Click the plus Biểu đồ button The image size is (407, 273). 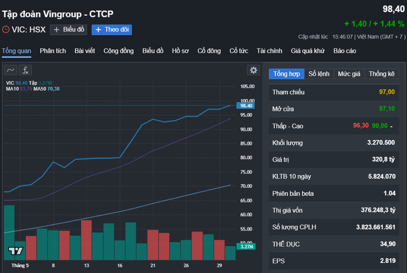[x=69, y=30]
